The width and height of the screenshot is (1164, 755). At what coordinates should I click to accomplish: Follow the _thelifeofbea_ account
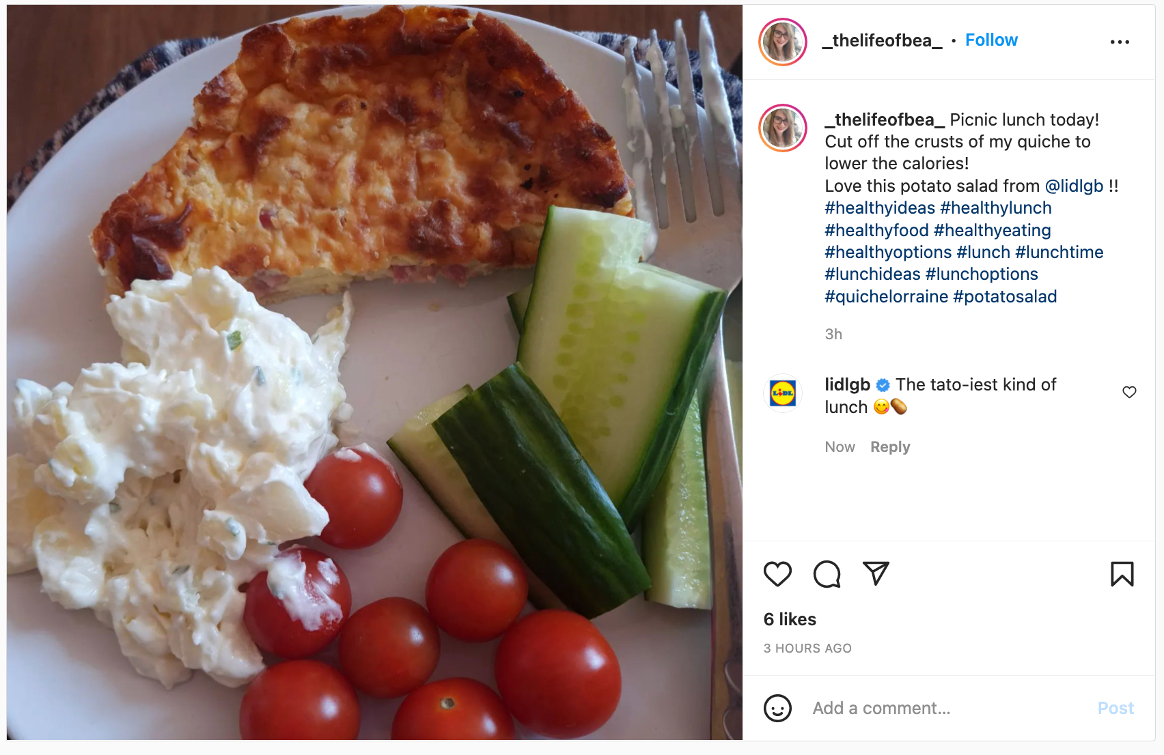coord(991,40)
